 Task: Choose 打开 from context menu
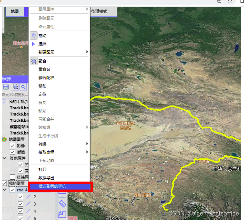coord(59,169)
